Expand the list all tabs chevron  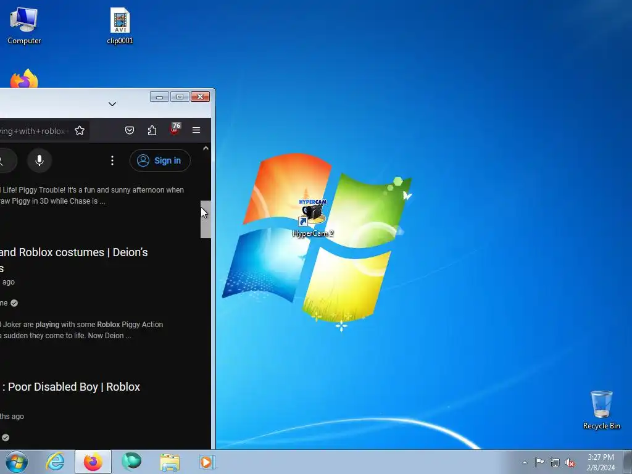coord(112,104)
